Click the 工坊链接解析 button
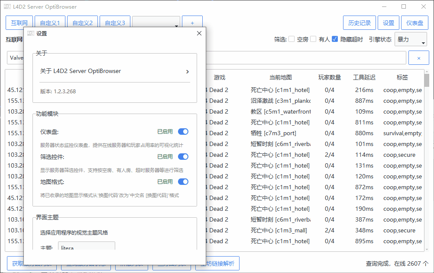Image resolution: width=434 pixels, height=273 pixels. click(x=220, y=263)
